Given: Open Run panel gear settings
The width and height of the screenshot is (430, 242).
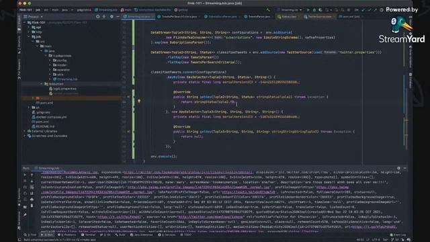Looking at the screenshot, I should (x=398, y=168).
